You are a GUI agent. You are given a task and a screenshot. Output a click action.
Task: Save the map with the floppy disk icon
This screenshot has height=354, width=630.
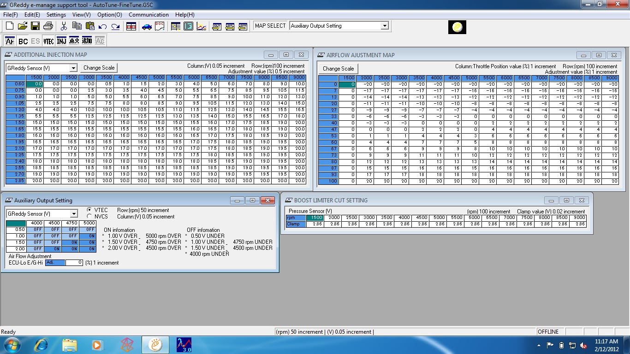coord(36,26)
